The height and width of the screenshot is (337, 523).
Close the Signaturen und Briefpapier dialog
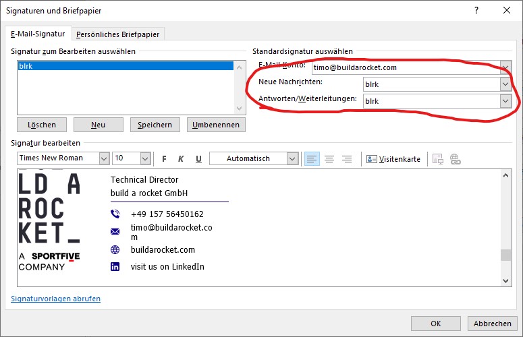click(x=507, y=10)
